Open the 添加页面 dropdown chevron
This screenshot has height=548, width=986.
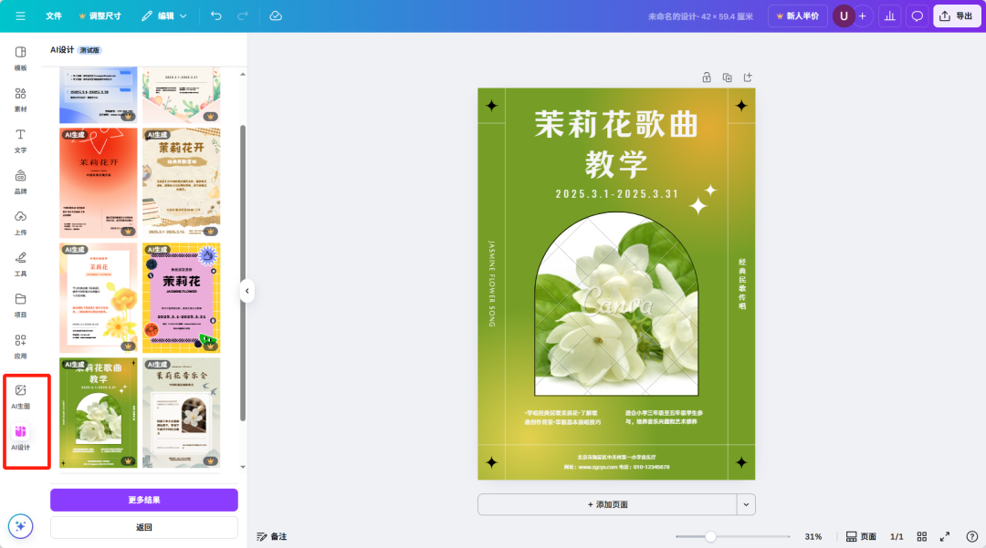[x=745, y=504]
